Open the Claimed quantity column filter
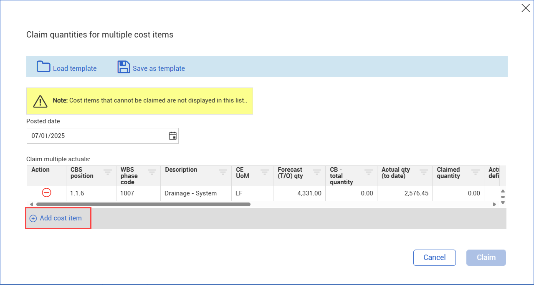534x285 pixels. point(476,172)
